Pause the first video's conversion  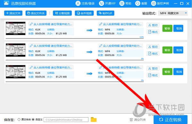(x=167, y=28)
